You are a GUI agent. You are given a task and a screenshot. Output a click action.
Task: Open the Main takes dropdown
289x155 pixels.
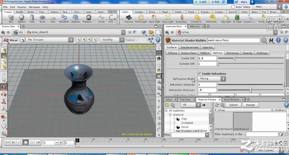coord(268,7)
